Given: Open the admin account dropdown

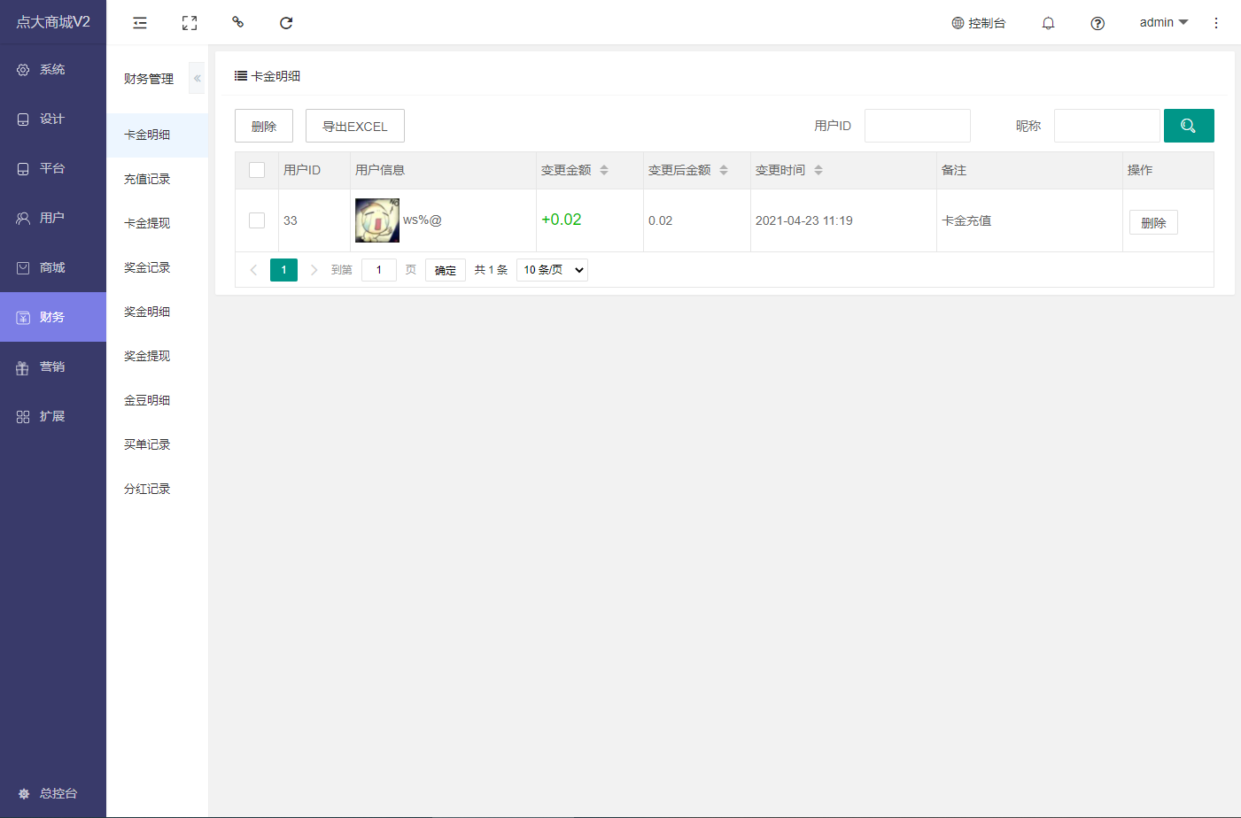Looking at the screenshot, I should [1163, 22].
